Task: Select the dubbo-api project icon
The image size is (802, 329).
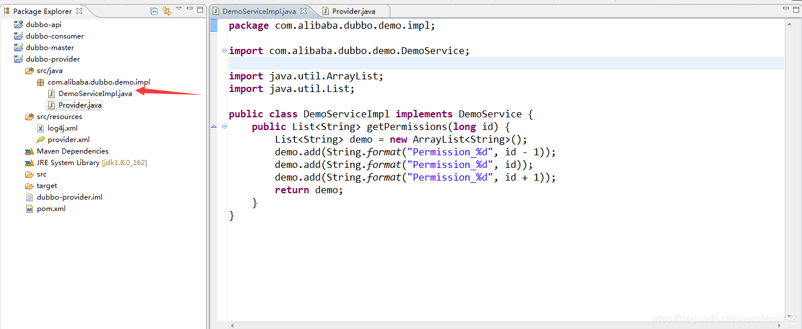Action: point(18,25)
